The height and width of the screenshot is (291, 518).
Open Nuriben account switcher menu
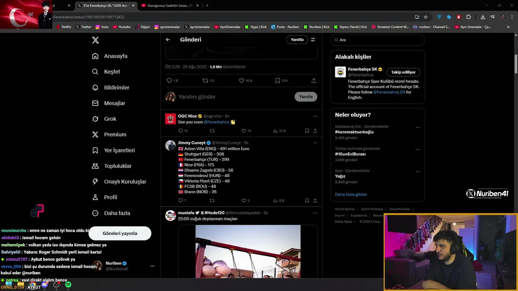152,266
